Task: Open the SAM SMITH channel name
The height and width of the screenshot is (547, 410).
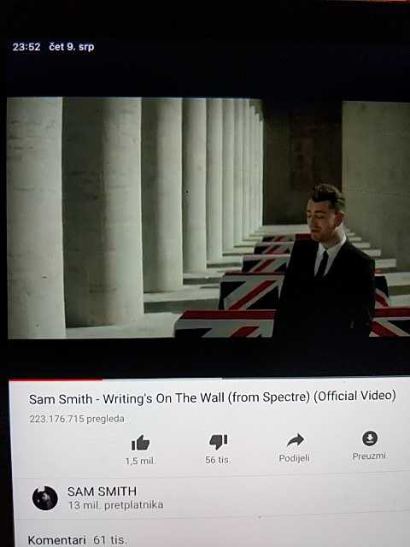Action: click(x=102, y=491)
